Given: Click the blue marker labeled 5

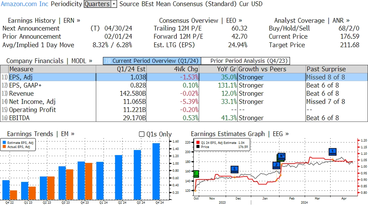Looking at the screenshot, I should tap(235, 169).
